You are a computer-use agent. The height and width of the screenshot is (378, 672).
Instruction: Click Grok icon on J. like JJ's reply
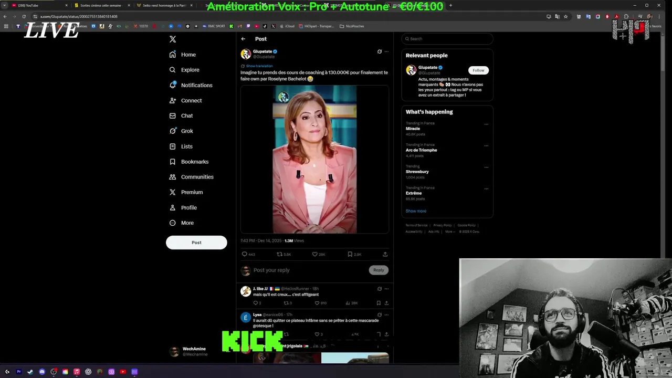379,289
